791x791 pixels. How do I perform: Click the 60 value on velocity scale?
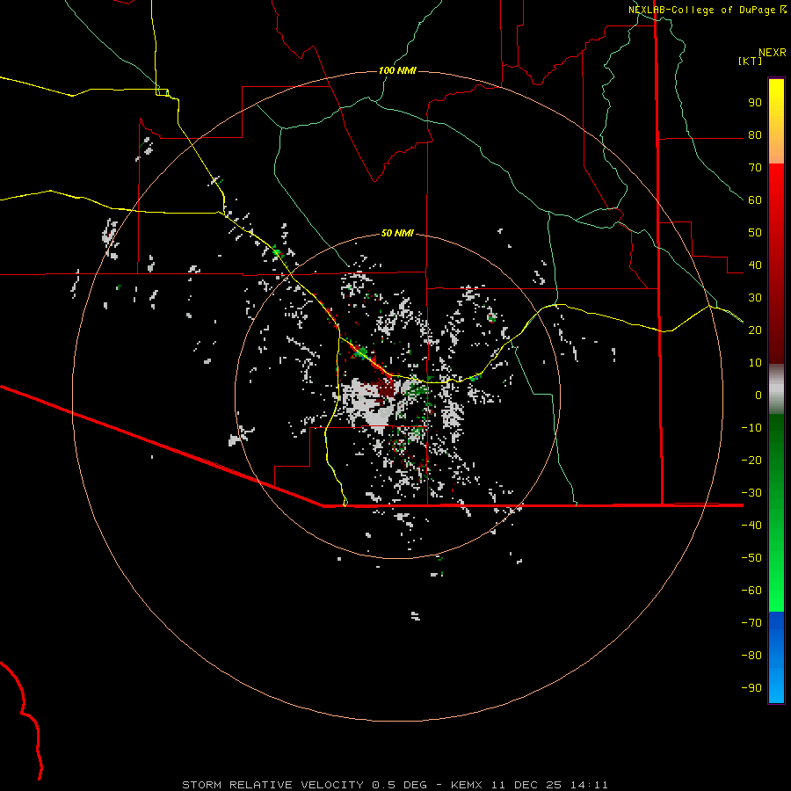point(755,200)
